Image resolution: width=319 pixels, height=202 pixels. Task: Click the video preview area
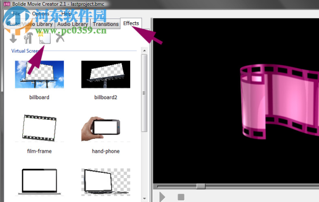pos(236,101)
